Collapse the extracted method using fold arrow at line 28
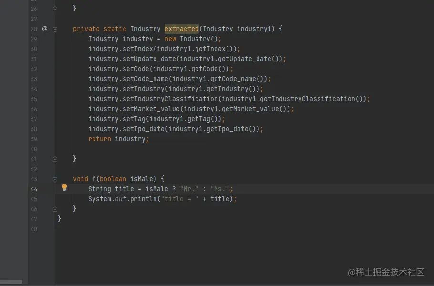Screen dimensions: 434x286 54,29
